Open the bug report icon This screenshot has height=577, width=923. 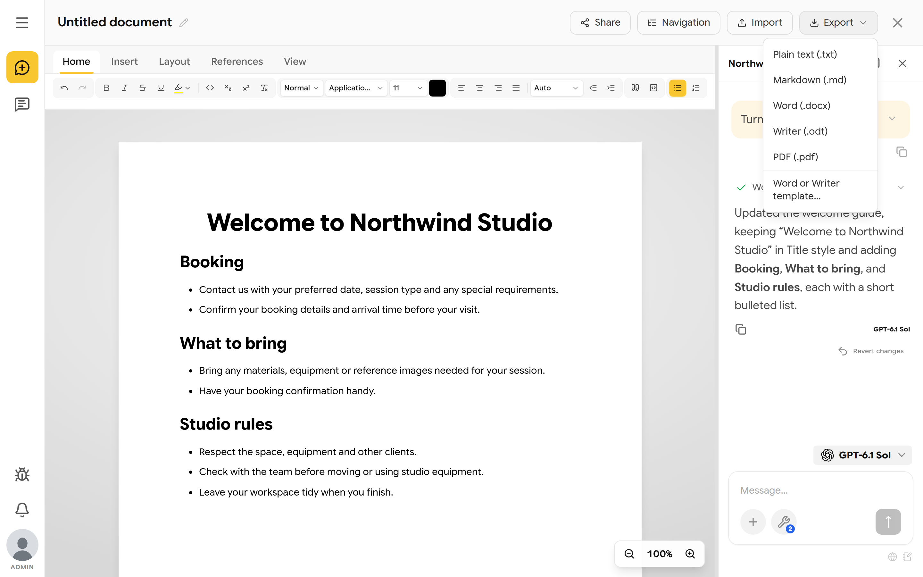coord(22,474)
